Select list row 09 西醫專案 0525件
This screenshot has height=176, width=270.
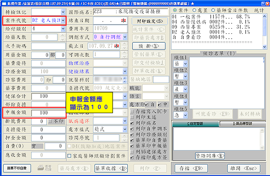tap(211, 27)
